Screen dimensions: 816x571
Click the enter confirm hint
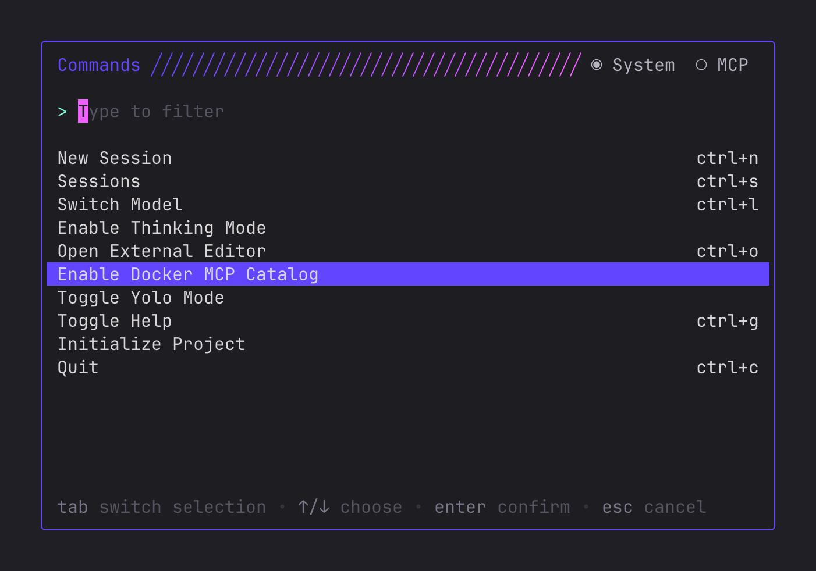[x=502, y=507]
